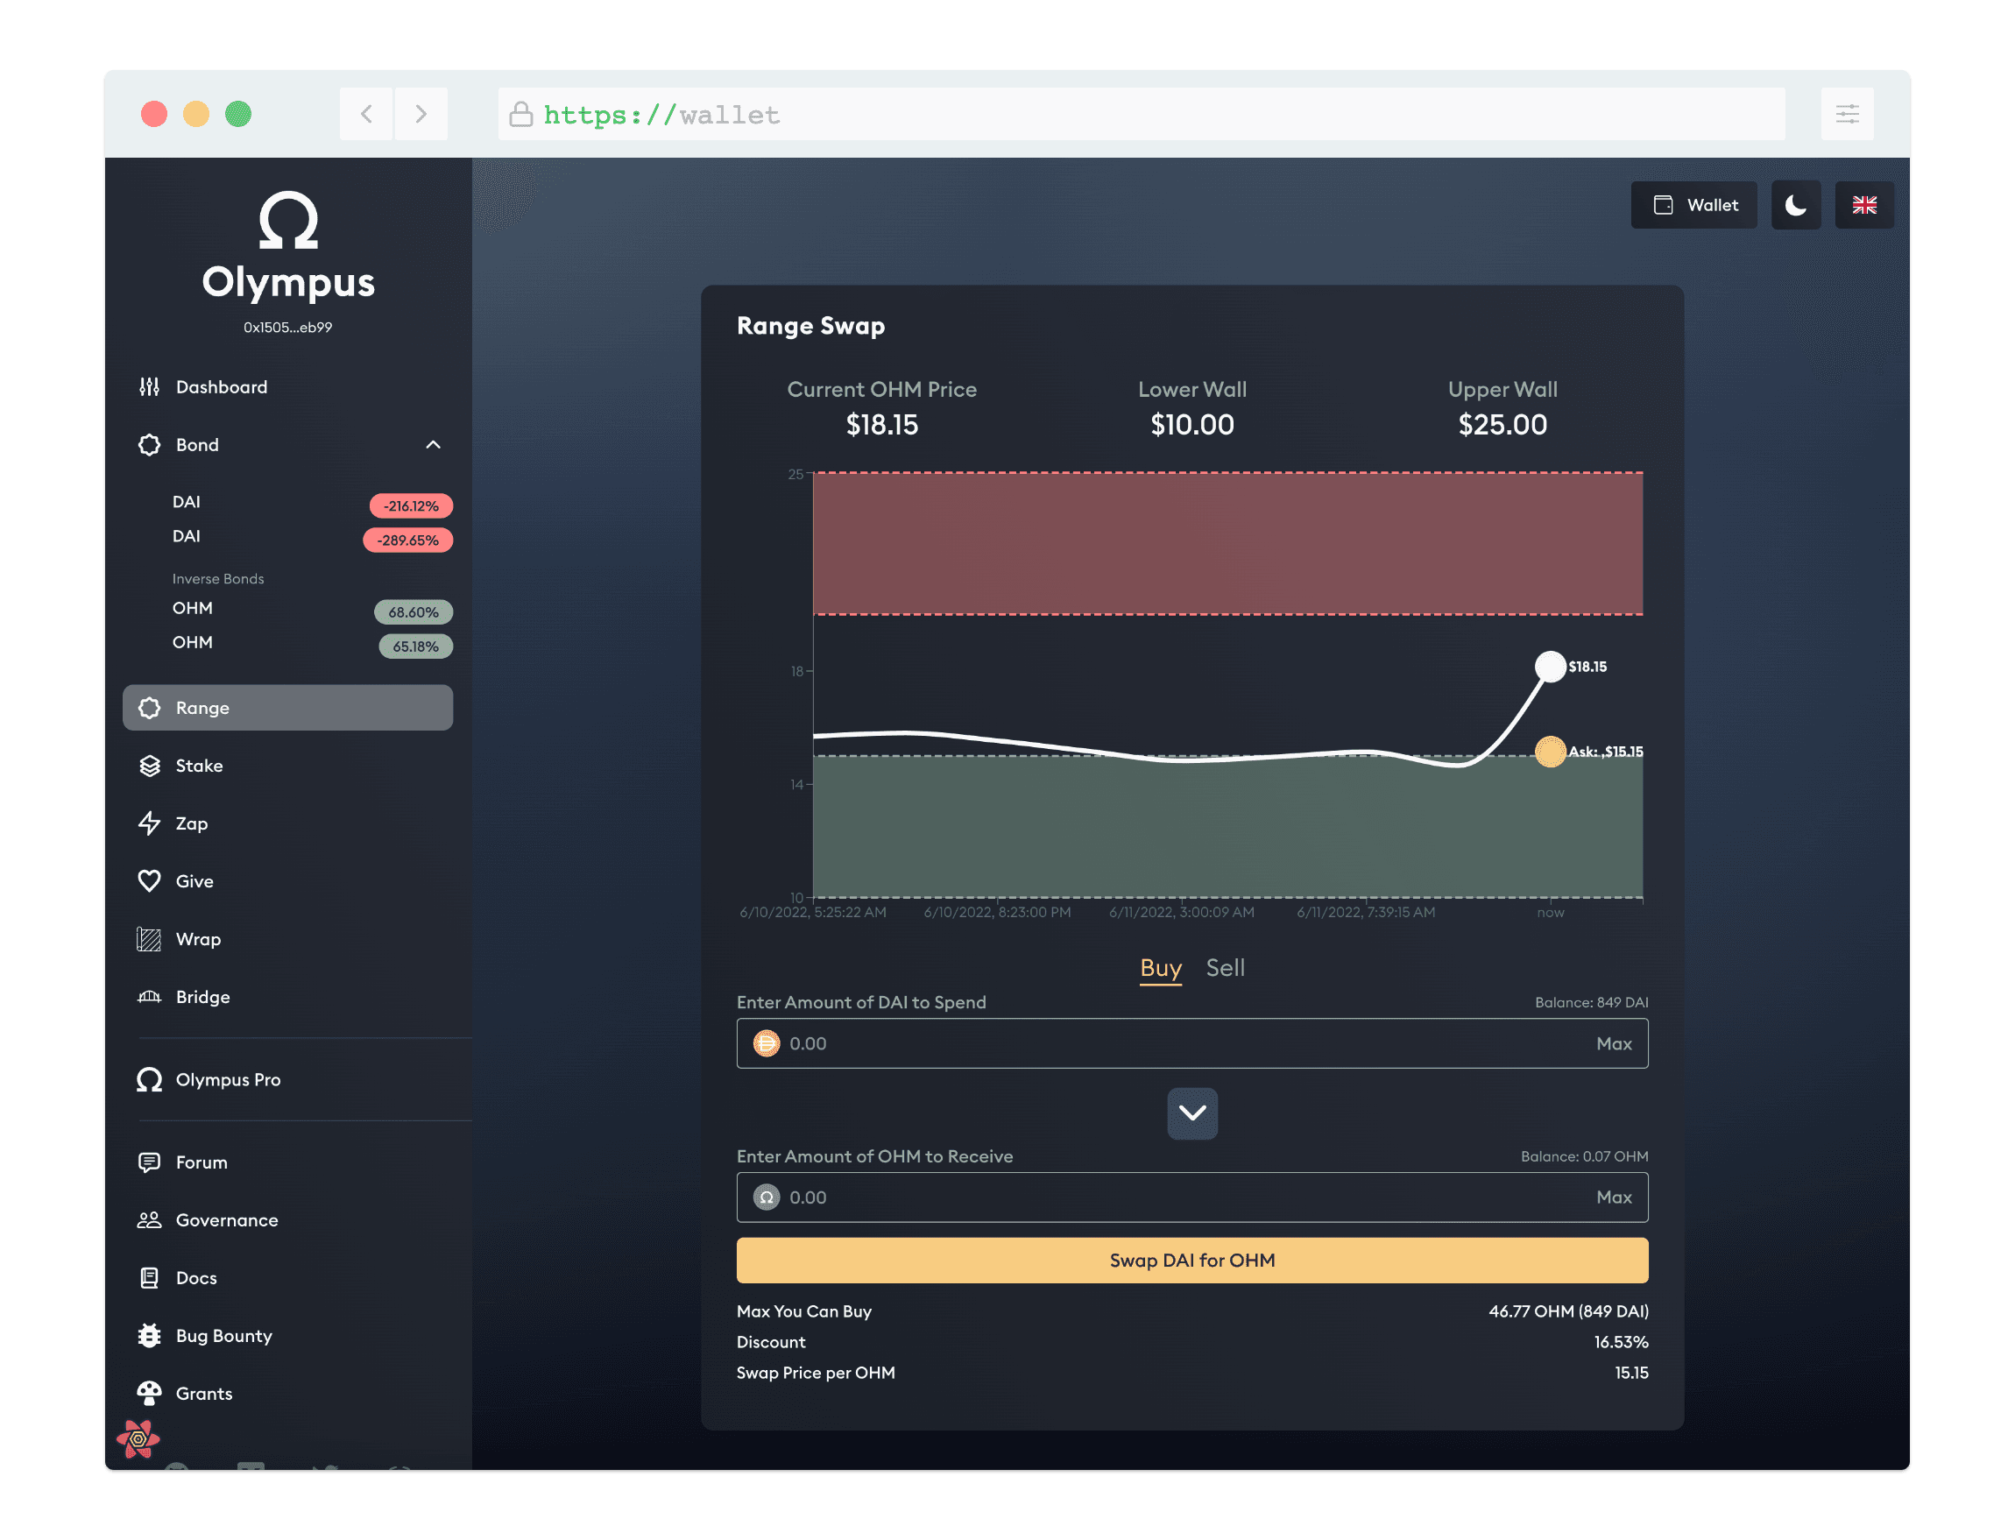Click the Bridge icon

(150, 996)
